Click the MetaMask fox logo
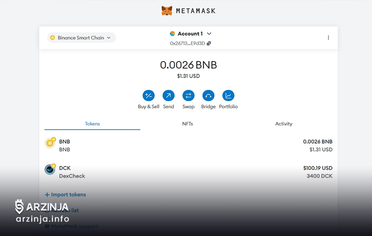The image size is (372, 236). pyautogui.click(x=167, y=10)
